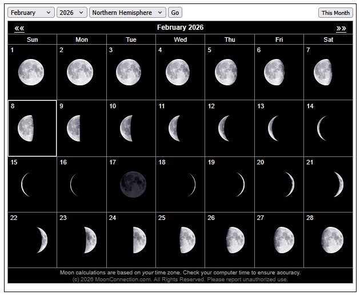360x295 pixels.
Task: Open the Northern Hemisphere dropdown
Action: (x=127, y=13)
